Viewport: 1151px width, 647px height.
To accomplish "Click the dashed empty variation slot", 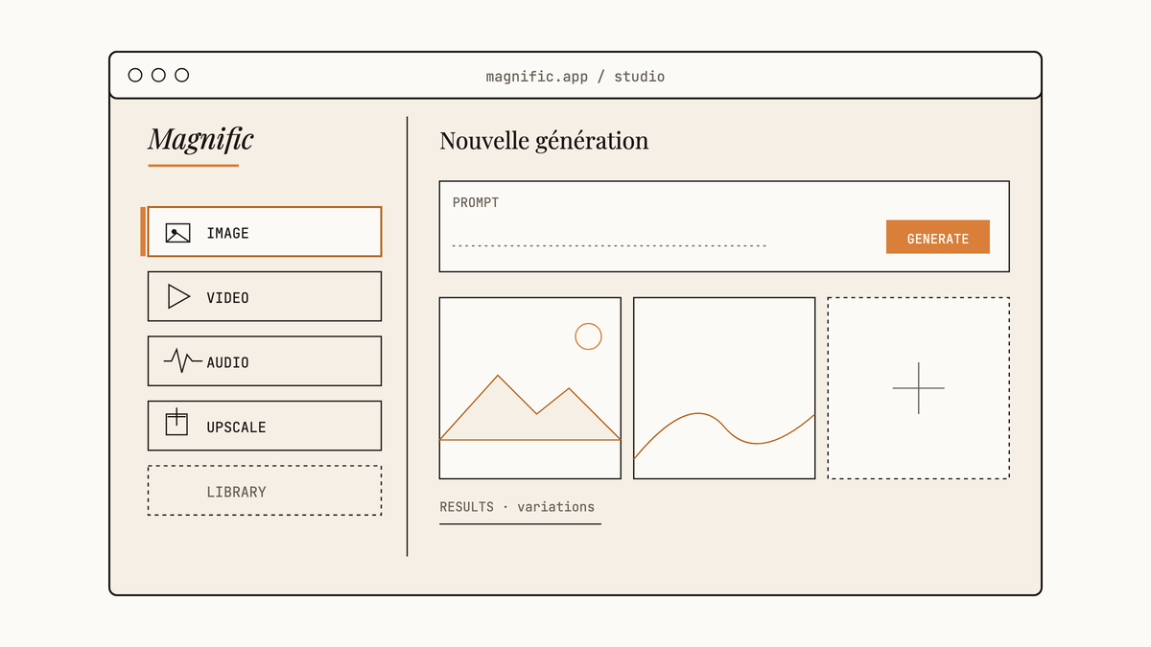I will [918, 388].
